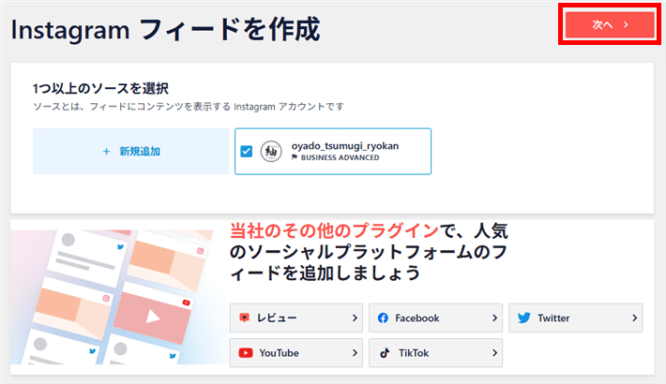Click the 次へ button

click(610, 24)
